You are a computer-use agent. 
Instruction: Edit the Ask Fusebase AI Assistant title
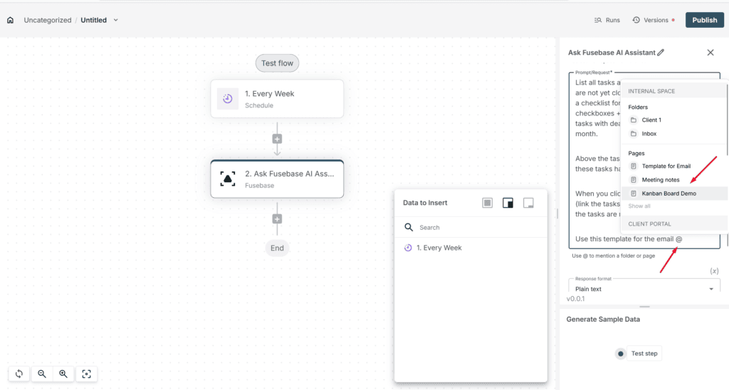click(661, 53)
